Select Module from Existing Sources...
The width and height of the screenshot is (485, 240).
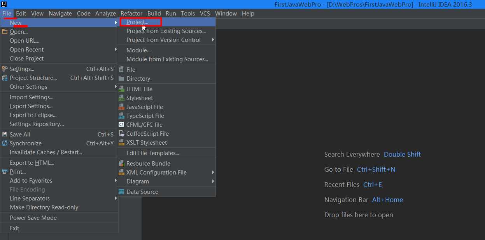166,59
